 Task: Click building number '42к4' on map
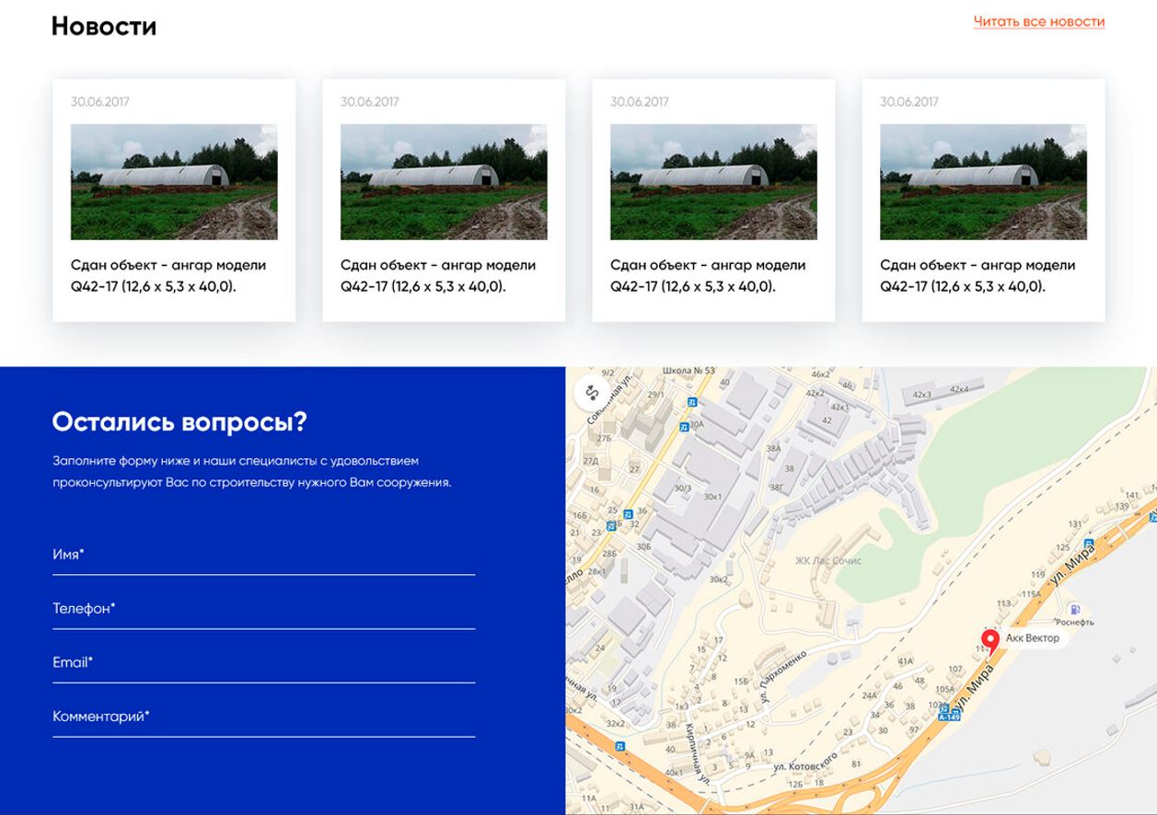pos(959,389)
